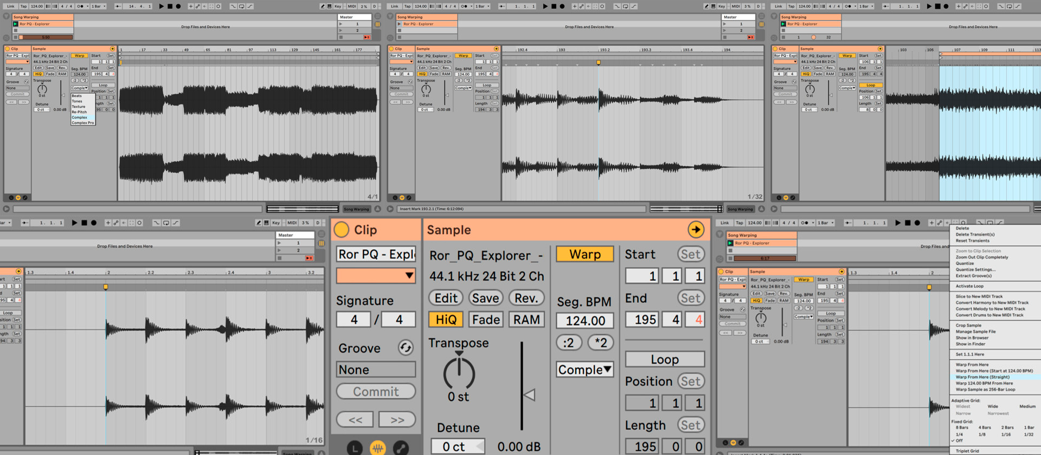The width and height of the screenshot is (1041, 455).
Task: Open the '1 Bar' quantization menu in the top-left window
Action: coord(98,6)
